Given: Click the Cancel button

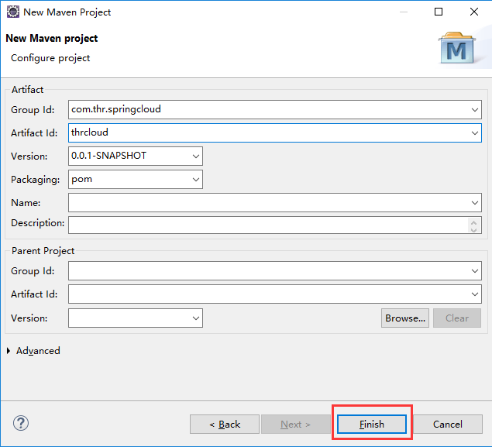Looking at the screenshot, I should tap(448, 424).
